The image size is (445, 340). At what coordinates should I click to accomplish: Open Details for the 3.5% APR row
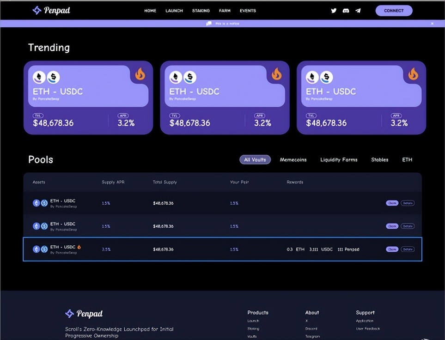pos(408,249)
